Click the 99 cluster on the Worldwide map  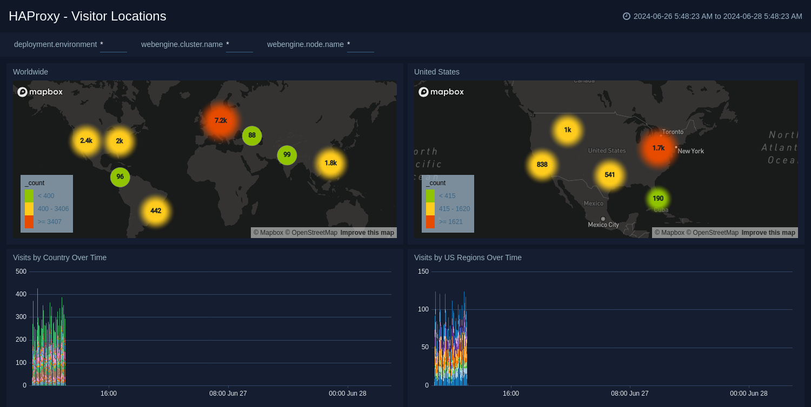(287, 155)
